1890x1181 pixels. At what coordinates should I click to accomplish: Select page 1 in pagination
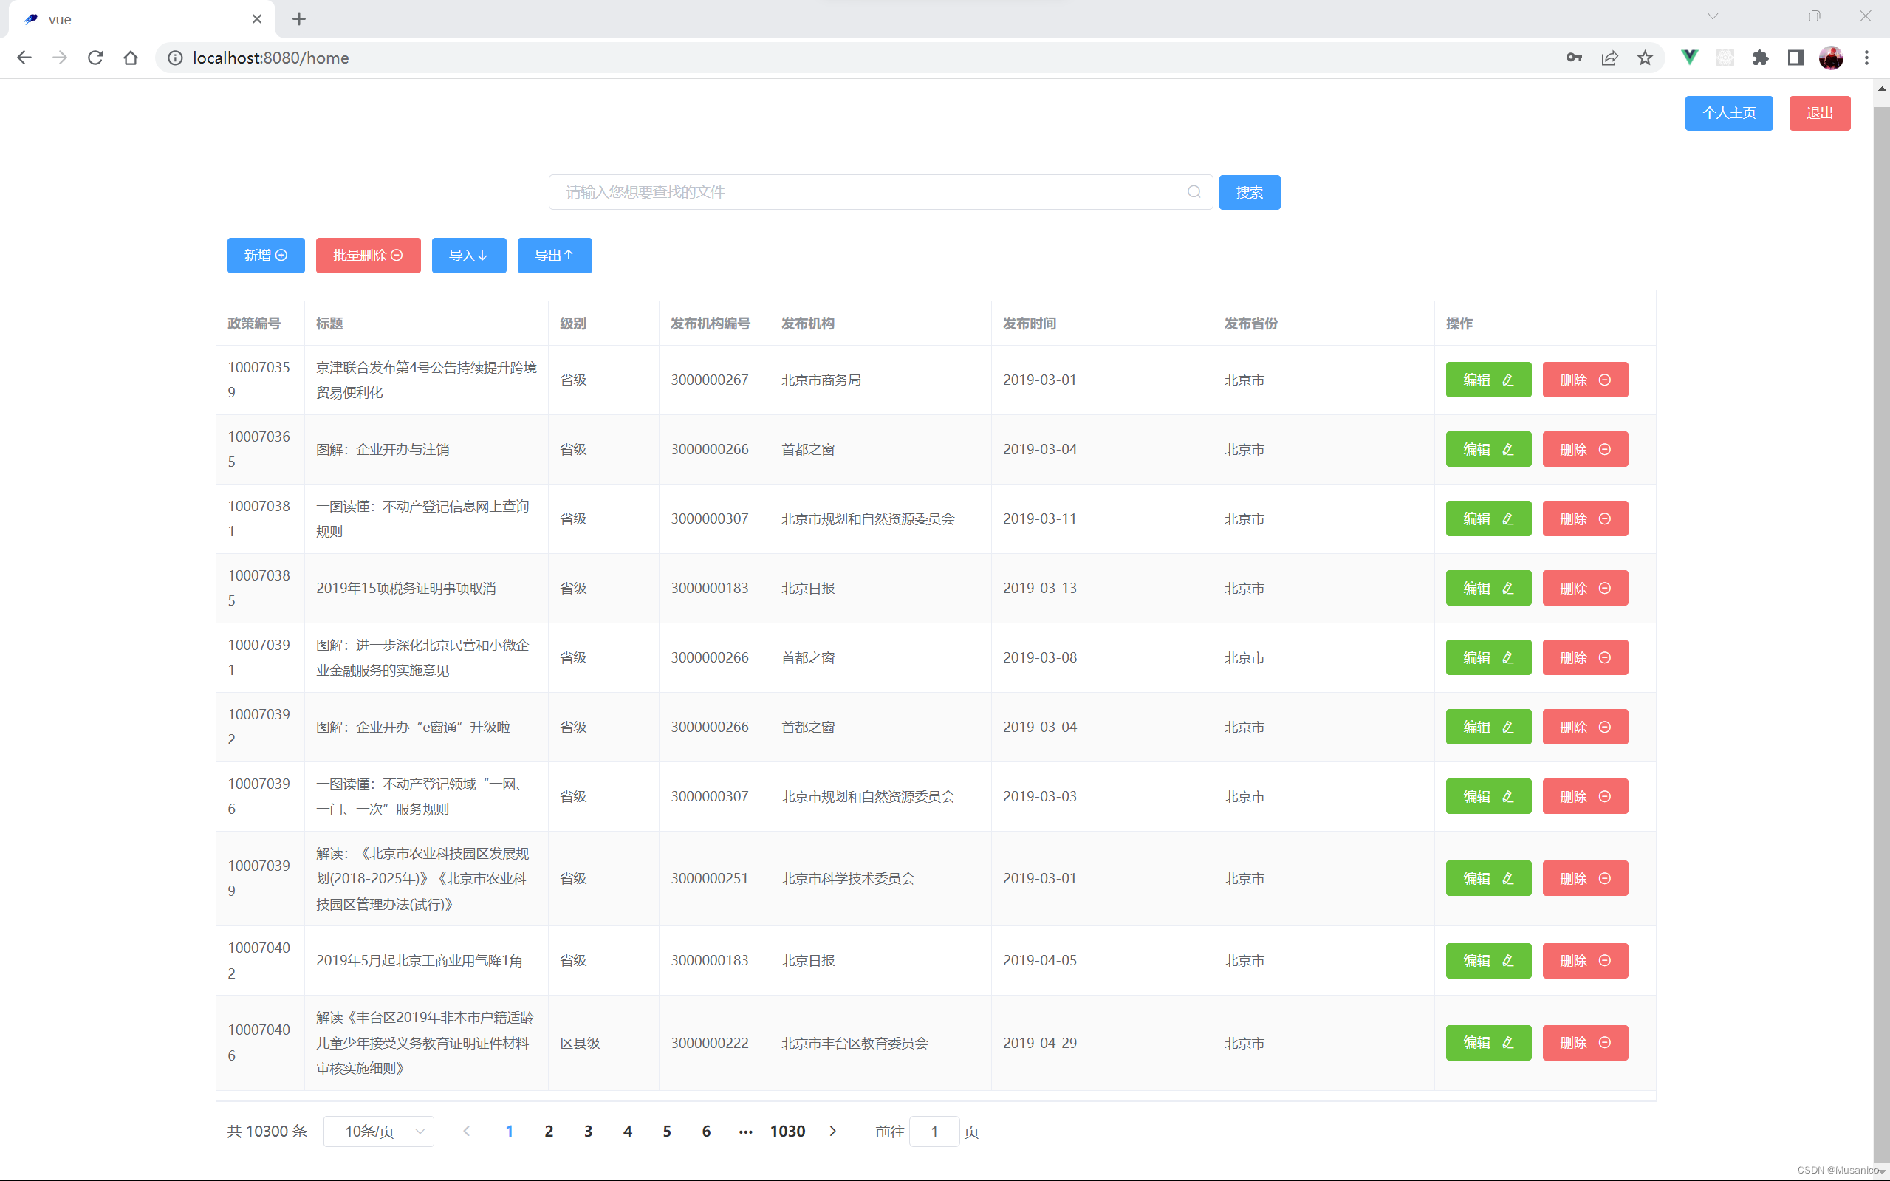pos(509,1131)
